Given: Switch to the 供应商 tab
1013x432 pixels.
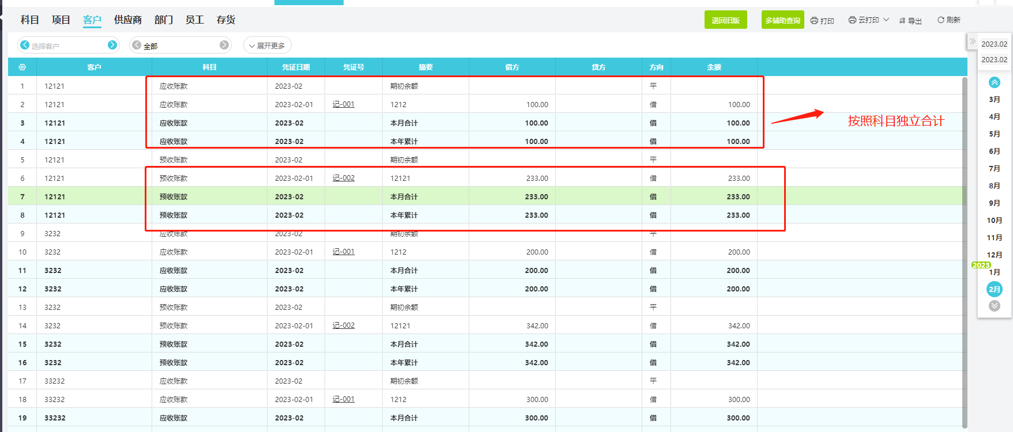Looking at the screenshot, I should coord(127,20).
